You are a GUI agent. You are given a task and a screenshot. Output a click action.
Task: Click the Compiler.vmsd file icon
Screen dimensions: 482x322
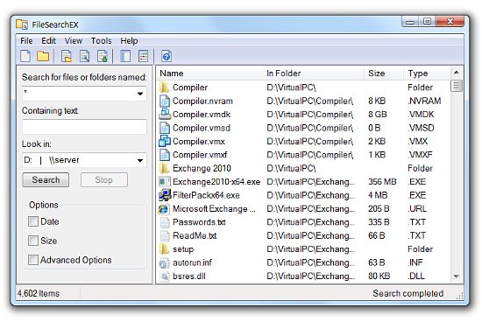(165, 128)
